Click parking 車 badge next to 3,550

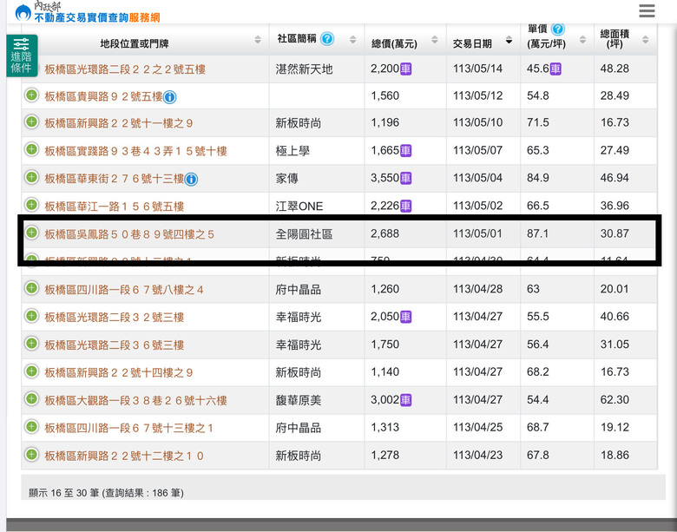[x=405, y=178]
